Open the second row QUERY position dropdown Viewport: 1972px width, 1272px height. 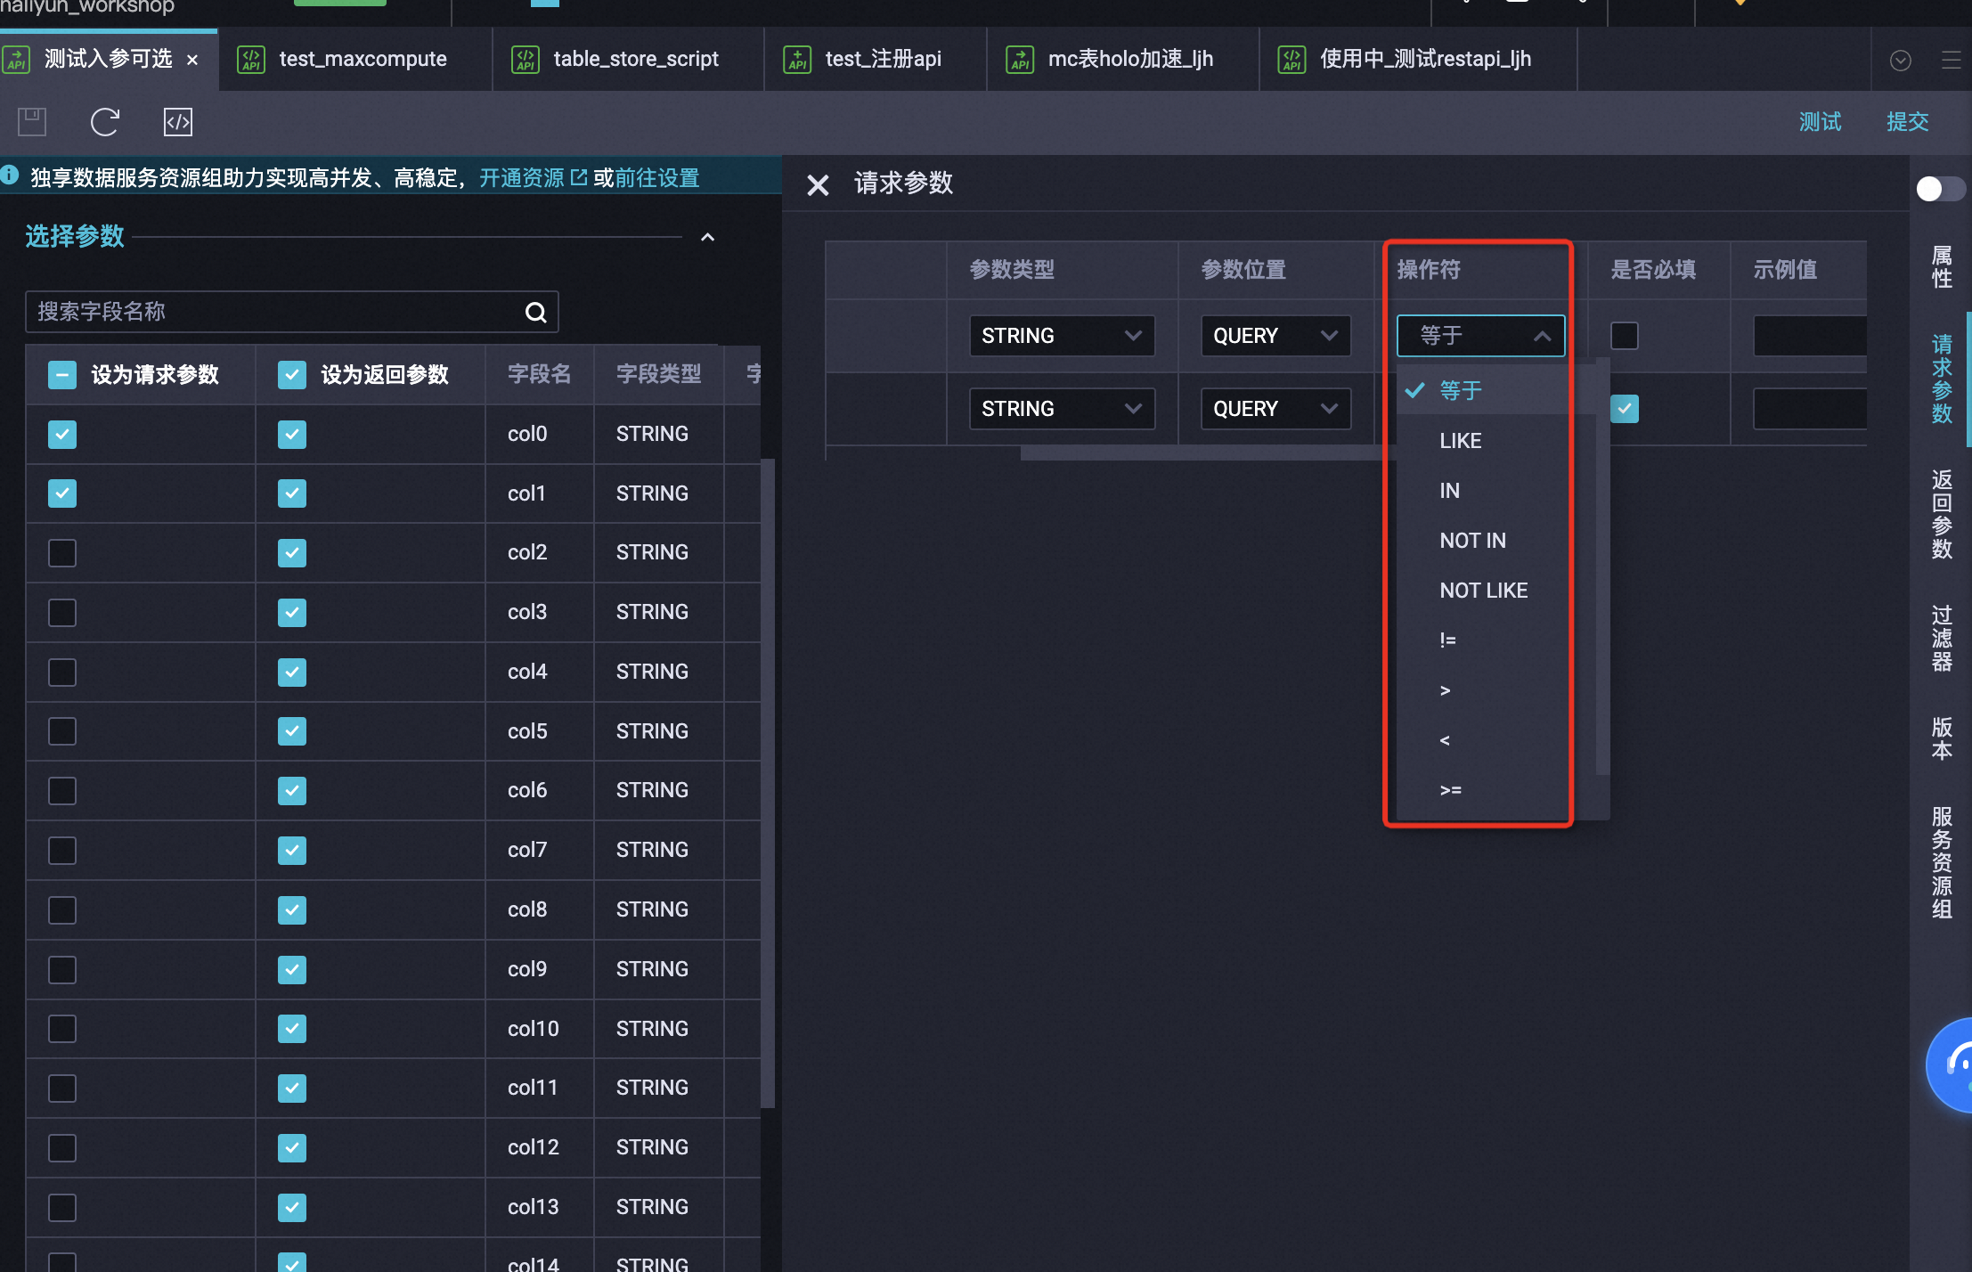pos(1275,409)
